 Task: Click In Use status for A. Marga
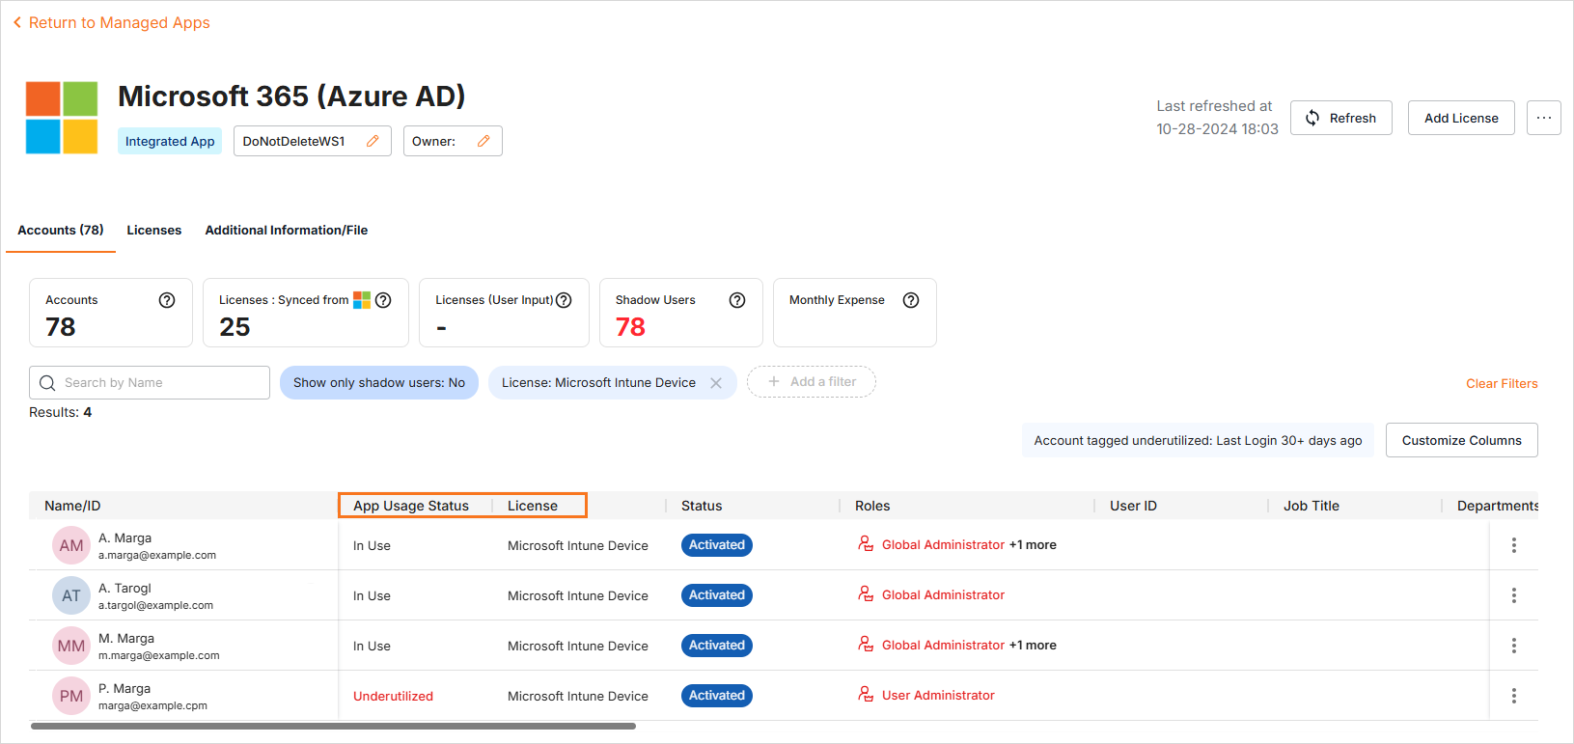click(372, 545)
